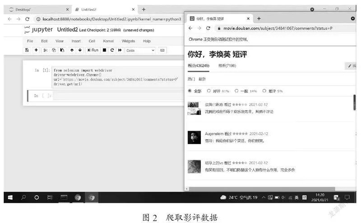This screenshot has height=223, width=361.
Task: Open the Widgets menu in Jupyter
Action: point(128,41)
